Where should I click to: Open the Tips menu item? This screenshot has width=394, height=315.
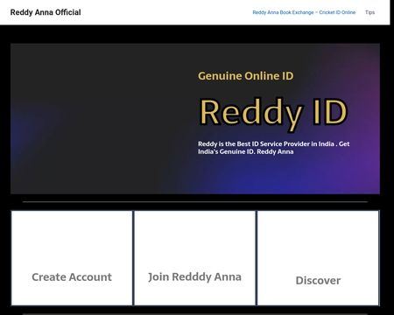(x=369, y=12)
